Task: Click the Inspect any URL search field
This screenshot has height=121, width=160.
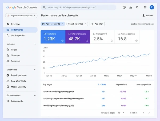Action: click(78, 7)
